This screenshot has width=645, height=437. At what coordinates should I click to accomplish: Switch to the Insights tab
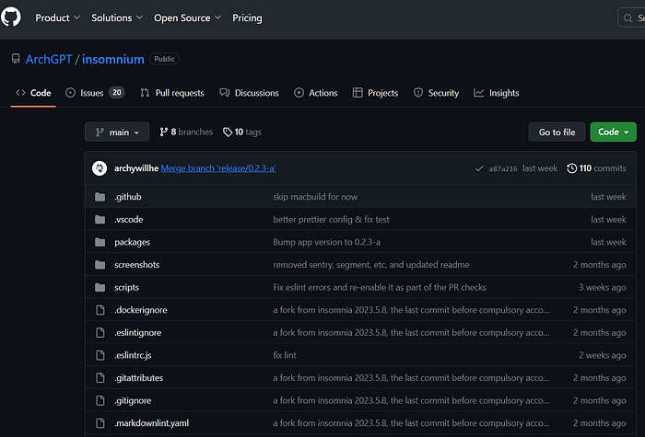(x=496, y=93)
